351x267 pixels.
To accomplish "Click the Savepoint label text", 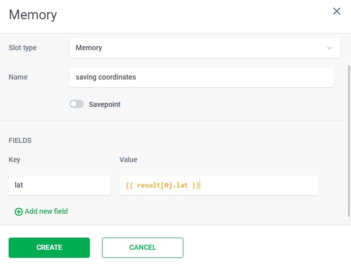I will coord(105,104).
